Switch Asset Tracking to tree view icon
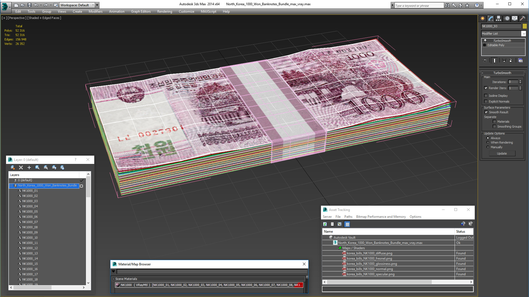Screen dimensions: 529x297 coord(340,224)
